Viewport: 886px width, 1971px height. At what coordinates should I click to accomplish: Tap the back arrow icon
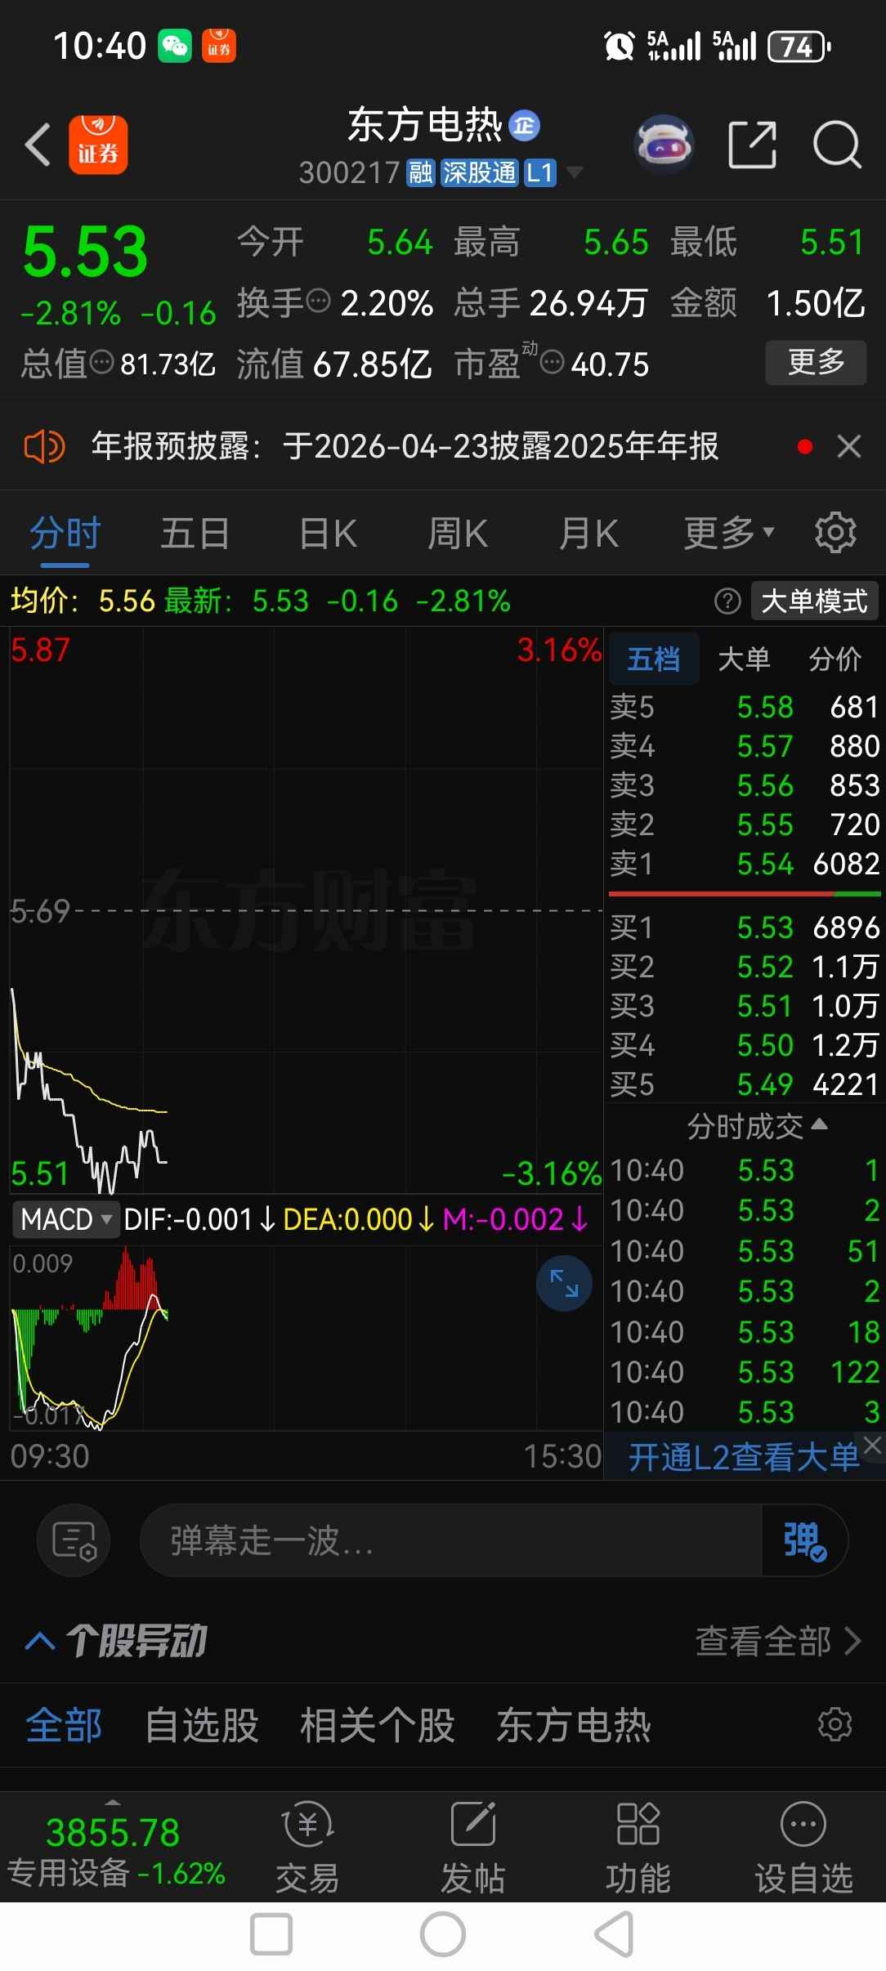38,145
